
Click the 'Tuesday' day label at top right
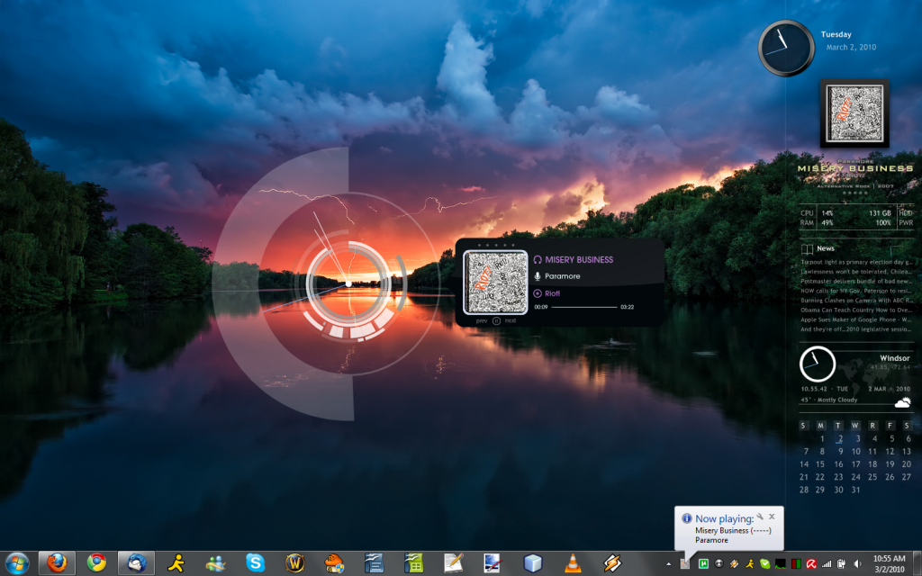tap(836, 34)
